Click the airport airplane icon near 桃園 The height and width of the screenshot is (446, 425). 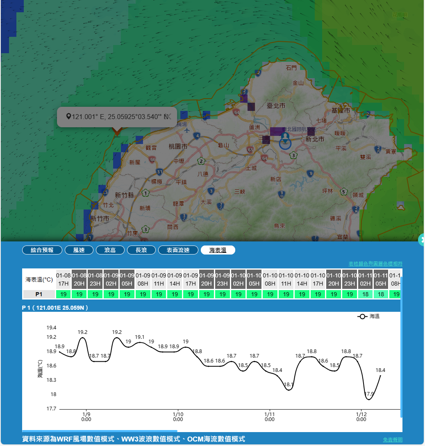[x=187, y=131]
